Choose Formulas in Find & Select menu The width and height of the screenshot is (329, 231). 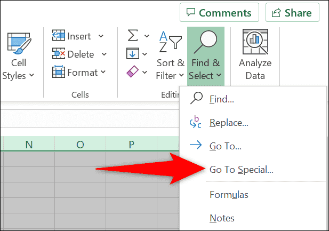pyautogui.click(x=229, y=195)
